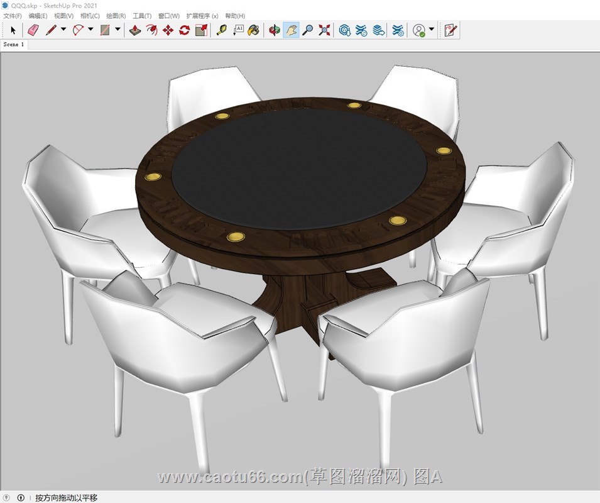The width and height of the screenshot is (600, 503).
Task: Click the Zoom Extents icon
Action: [x=324, y=30]
